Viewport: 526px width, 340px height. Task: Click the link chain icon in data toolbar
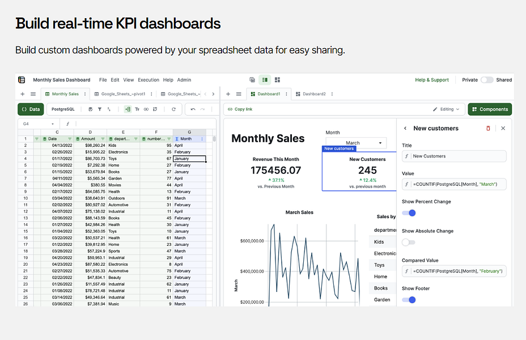tap(146, 109)
